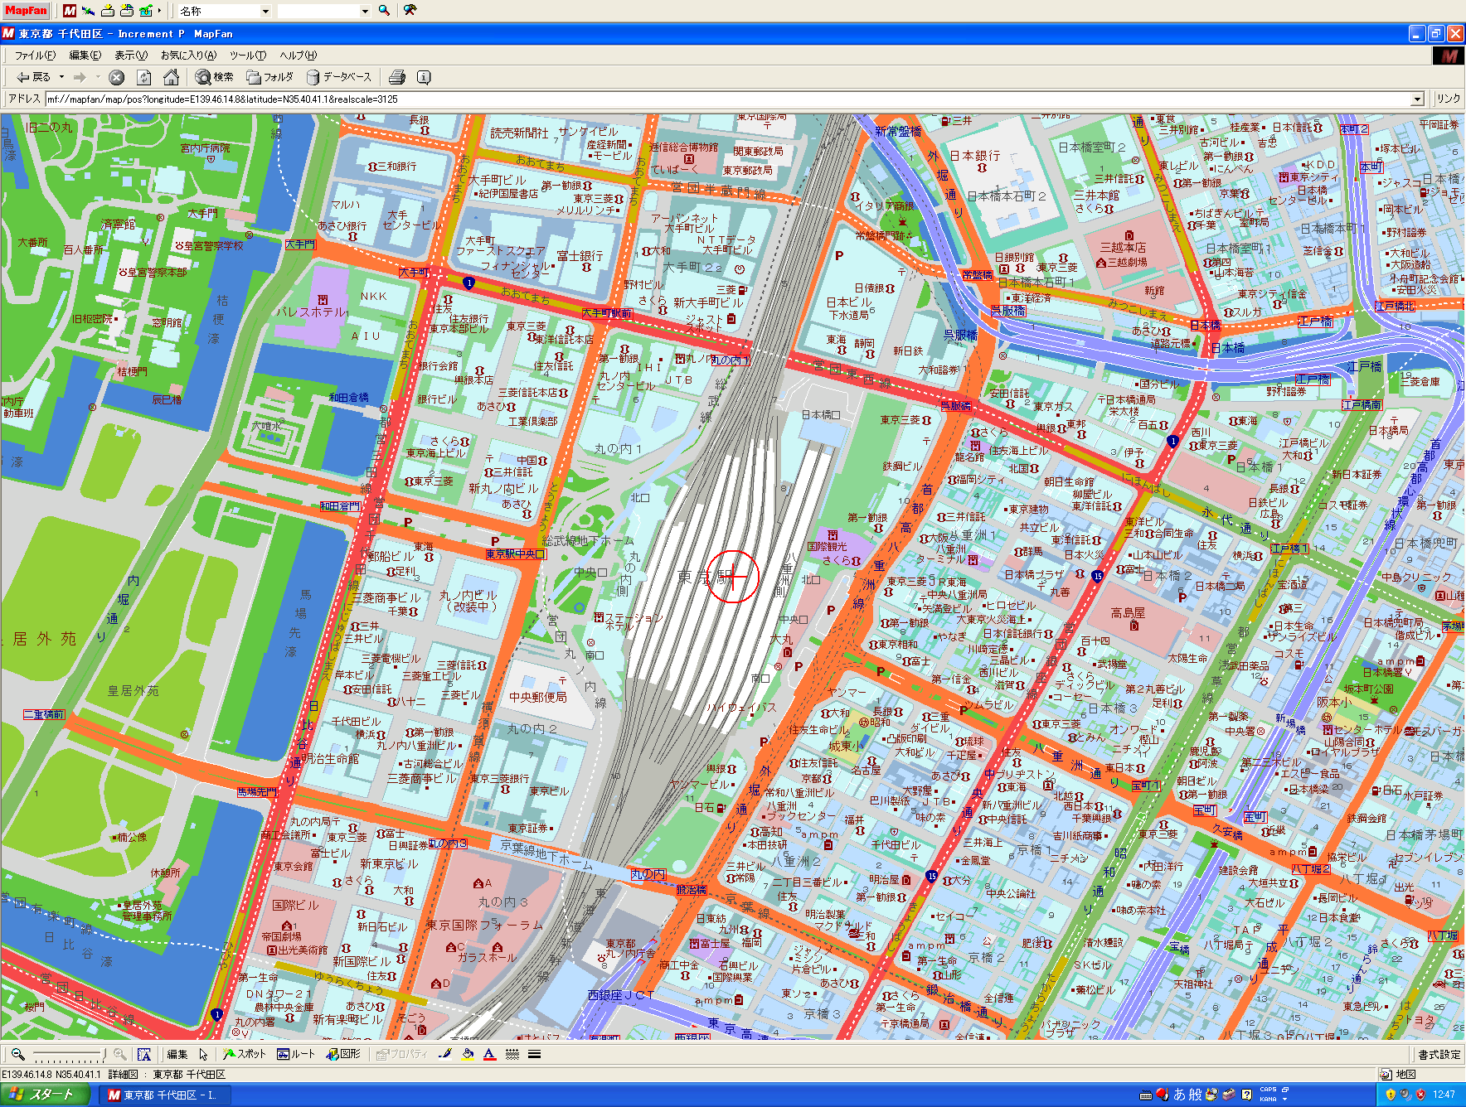Click the coordinates E139.46.14.8 in status bar
The width and height of the screenshot is (1466, 1107).
coord(27,1074)
